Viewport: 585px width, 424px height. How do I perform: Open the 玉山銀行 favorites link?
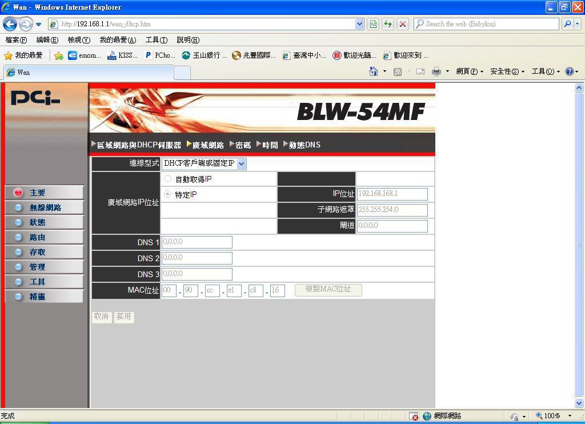pos(205,55)
